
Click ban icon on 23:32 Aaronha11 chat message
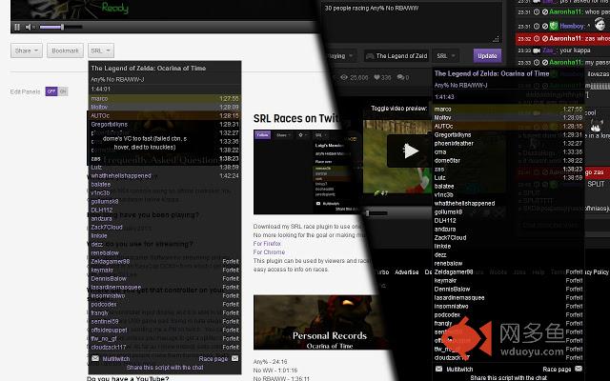(545, 38)
